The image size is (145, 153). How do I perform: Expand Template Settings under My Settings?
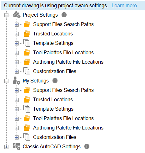17,109
